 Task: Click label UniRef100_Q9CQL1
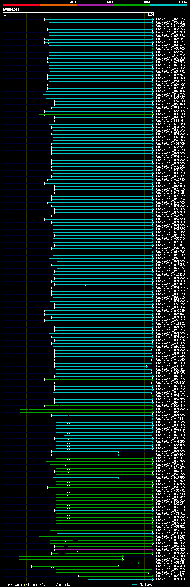(170, 242)
